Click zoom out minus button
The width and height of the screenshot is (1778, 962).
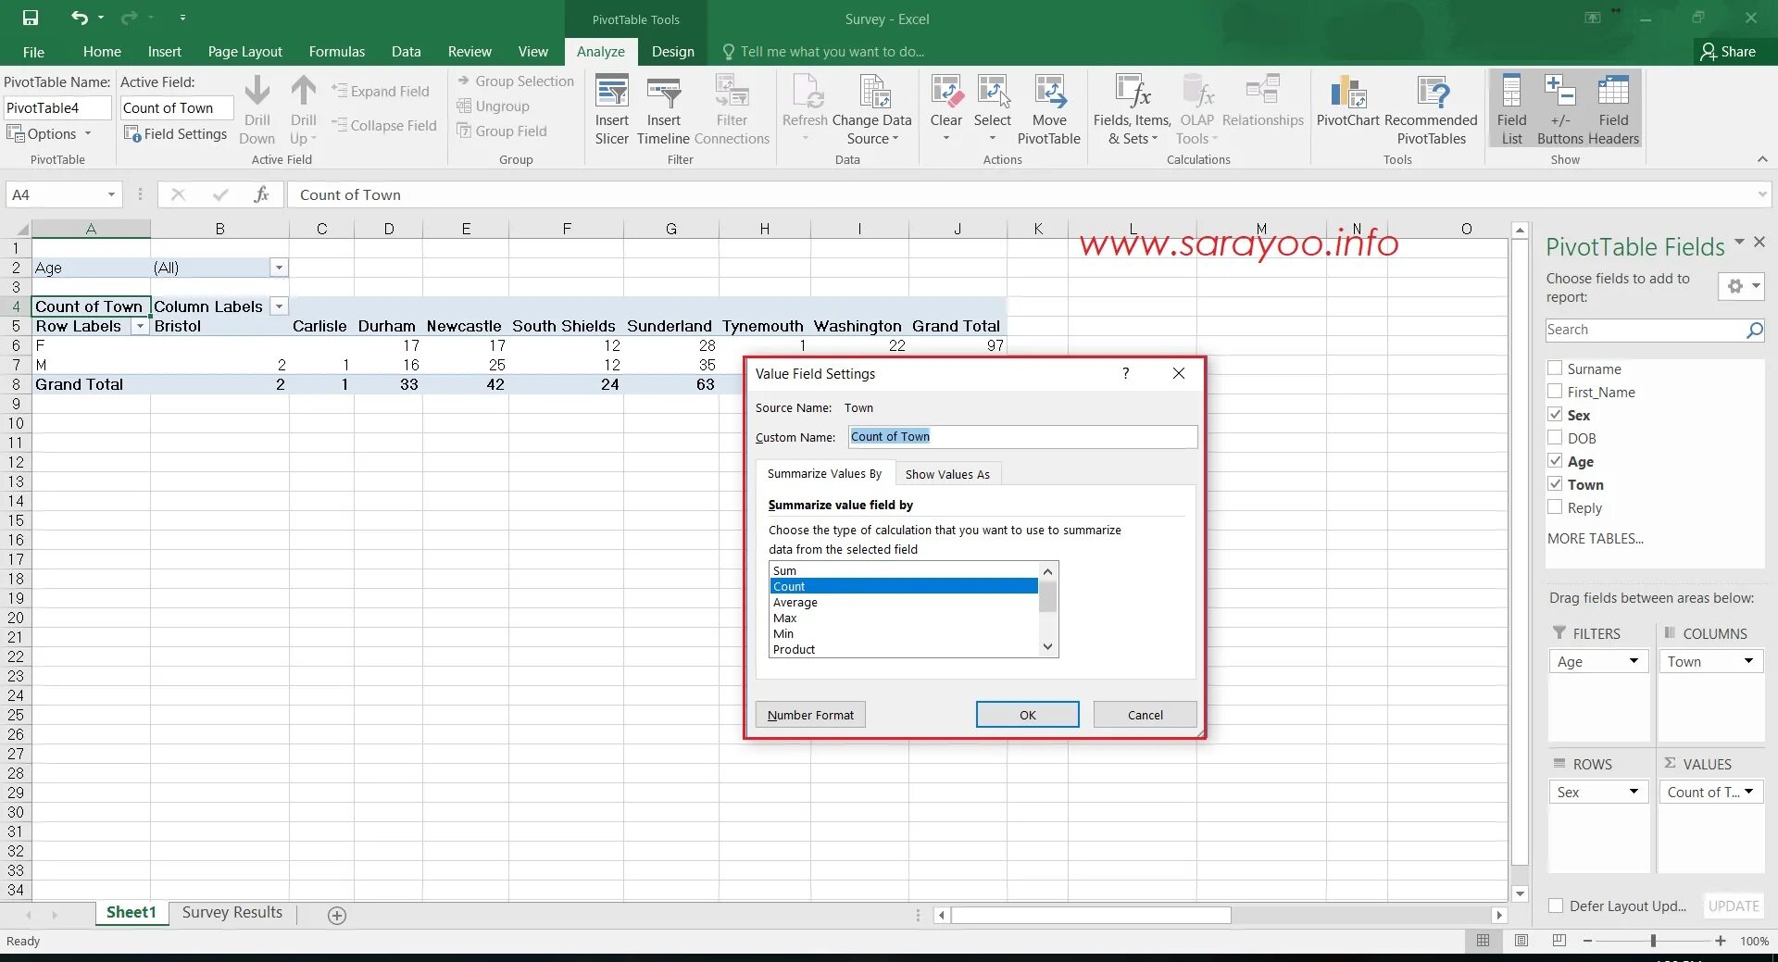[1587, 941]
